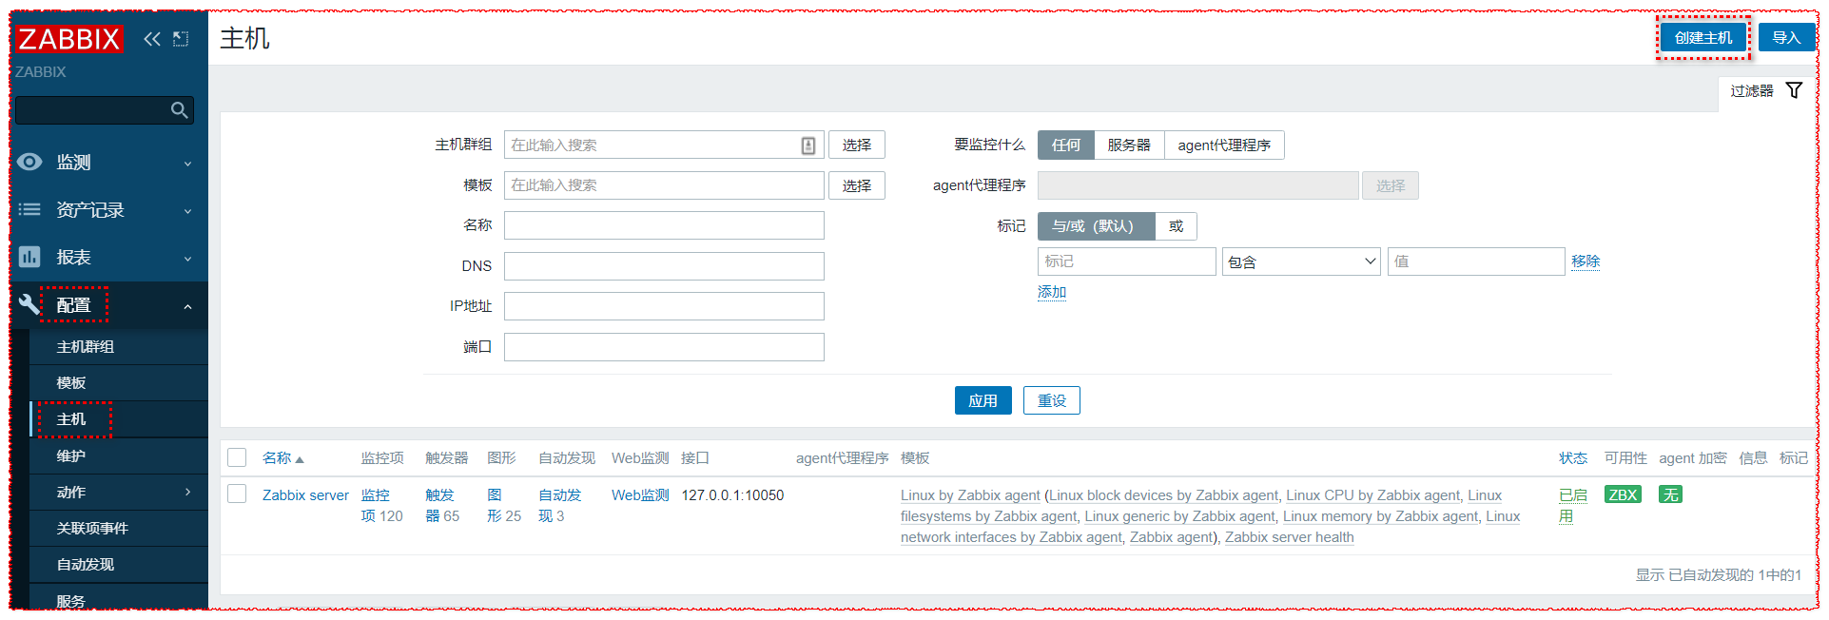
Task: Click the 配置 wrench icon
Action: click(30, 304)
